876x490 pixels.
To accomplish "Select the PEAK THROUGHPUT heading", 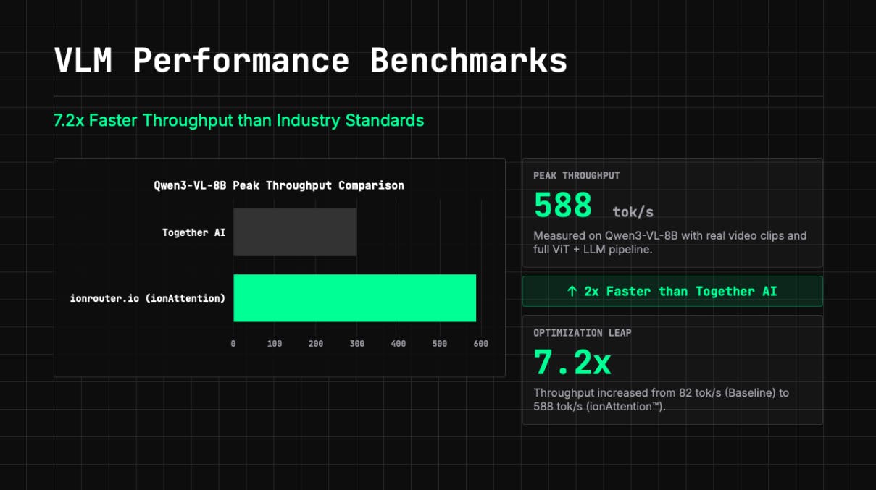I will click(577, 176).
